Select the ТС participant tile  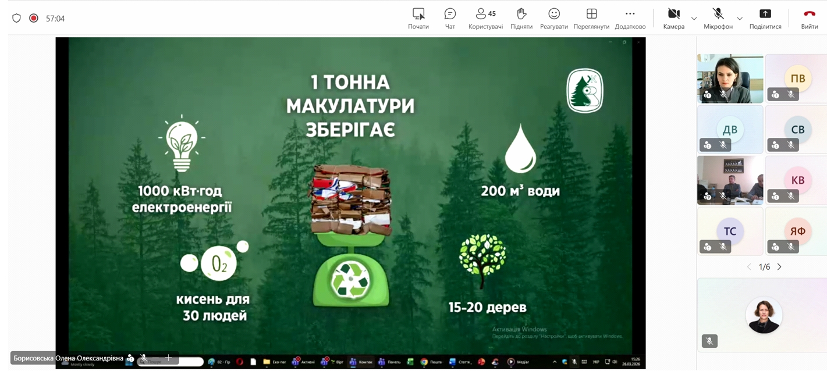pos(730,231)
